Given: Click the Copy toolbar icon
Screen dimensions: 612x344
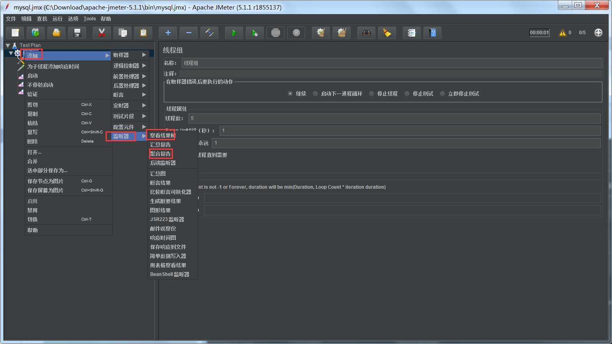Looking at the screenshot, I should (123, 33).
